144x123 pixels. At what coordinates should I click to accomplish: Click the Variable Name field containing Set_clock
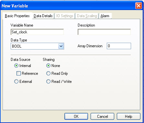[37, 32]
